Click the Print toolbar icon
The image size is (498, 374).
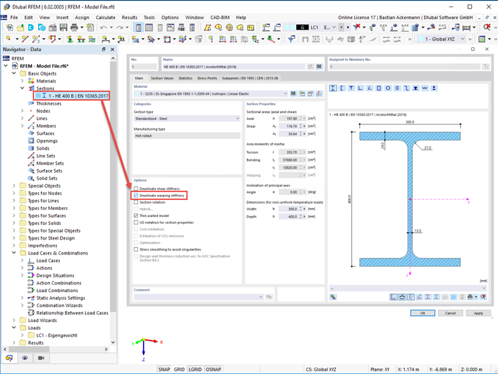click(74, 28)
